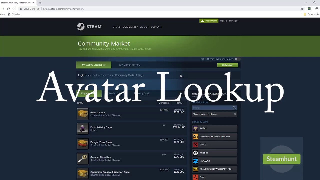The height and width of the screenshot is (180, 320).
Task: Select the Newly Listed tab
Action: click(115, 93)
